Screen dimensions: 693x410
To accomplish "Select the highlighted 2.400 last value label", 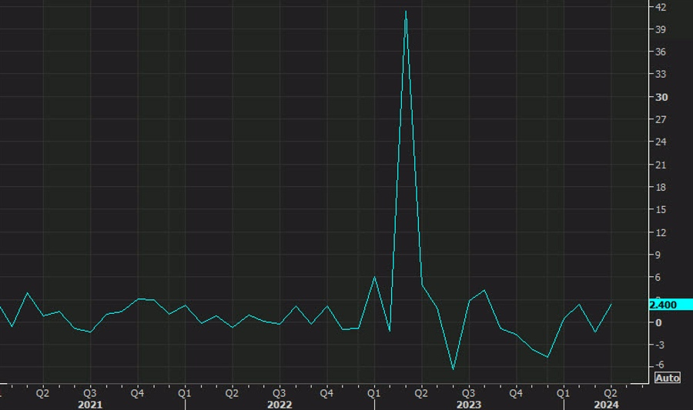I will point(671,305).
